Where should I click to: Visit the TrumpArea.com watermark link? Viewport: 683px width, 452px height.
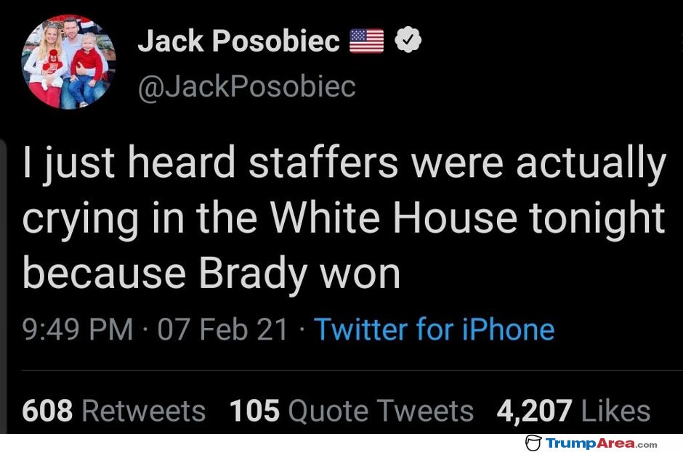coord(601,443)
